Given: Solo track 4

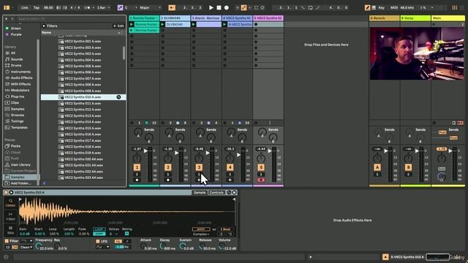Looking at the screenshot, I should (230, 175).
